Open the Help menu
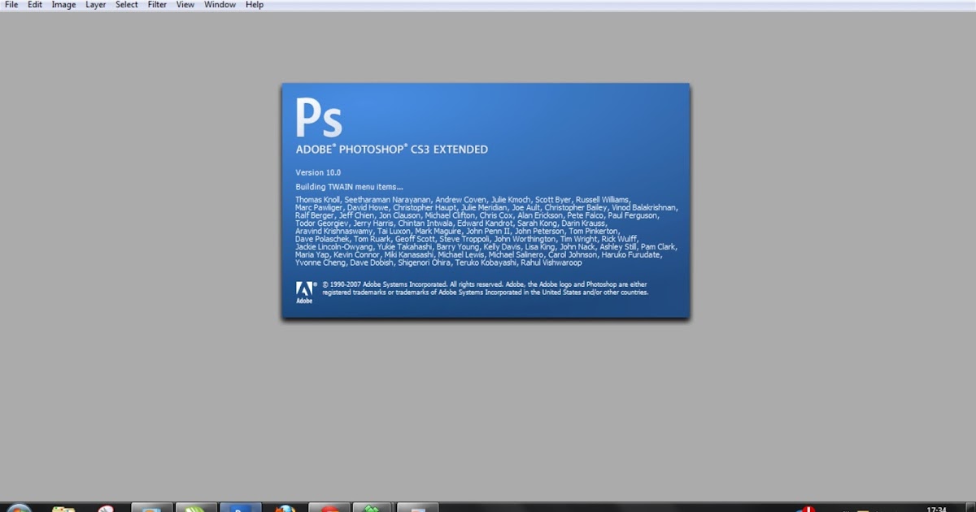 (x=255, y=5)
